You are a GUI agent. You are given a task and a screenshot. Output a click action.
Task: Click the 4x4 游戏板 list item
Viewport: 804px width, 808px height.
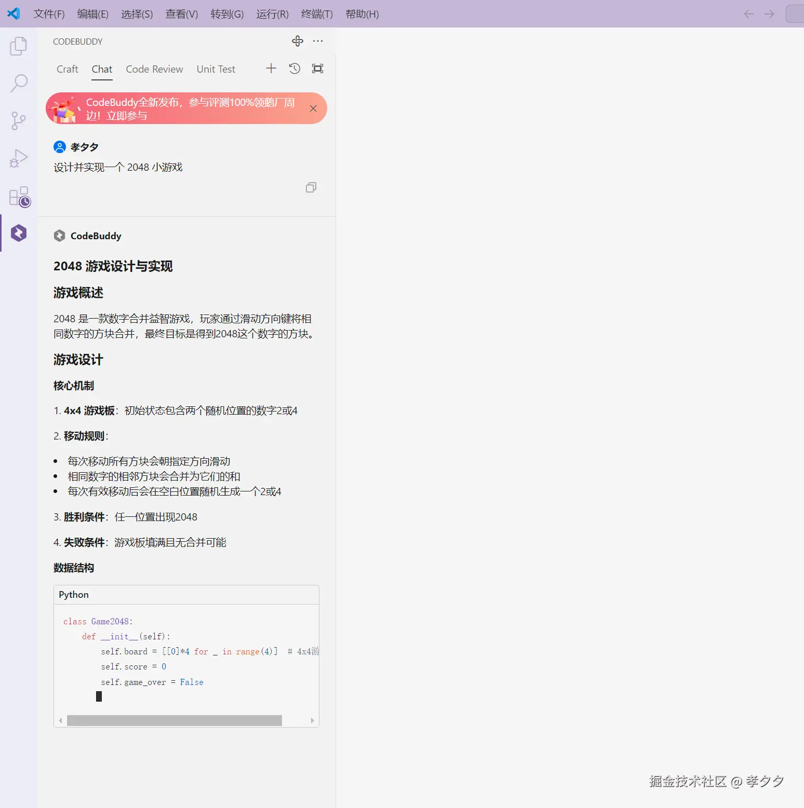(x=176, y=410)
